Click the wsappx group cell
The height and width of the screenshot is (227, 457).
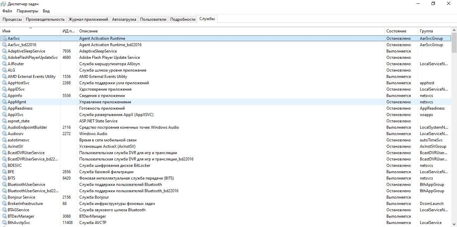pos(427,115)
